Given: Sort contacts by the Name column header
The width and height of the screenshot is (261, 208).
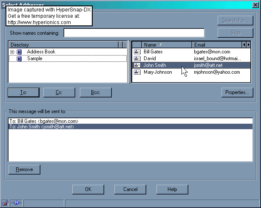Looking at the screenshot, I should [x=167, y=45].
